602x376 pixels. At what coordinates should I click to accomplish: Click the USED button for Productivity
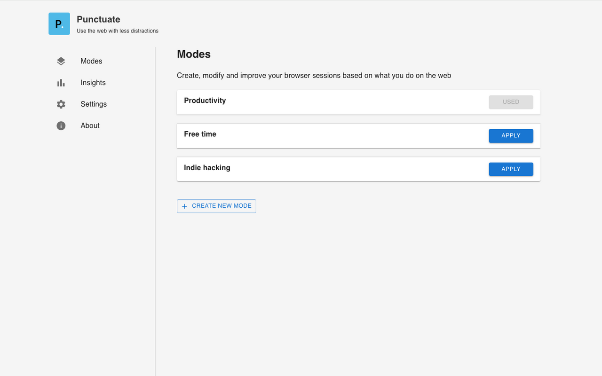(511, 102)
